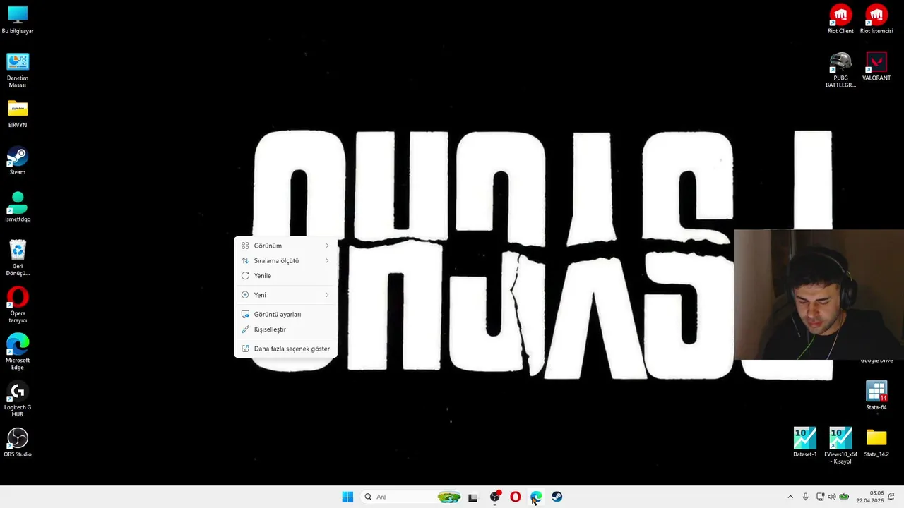The height and width of the screenshot is (508, 904).
Task: Launch Opera tarayıcı desktop shortcut
Action: 18,305
